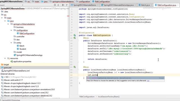Close the RdbConfiguration.java tab

coord(178,5)
